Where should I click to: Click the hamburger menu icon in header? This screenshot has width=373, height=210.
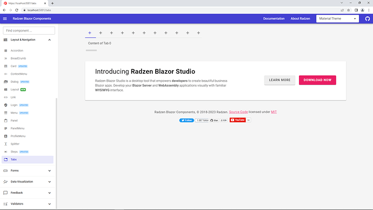point(5,18)
